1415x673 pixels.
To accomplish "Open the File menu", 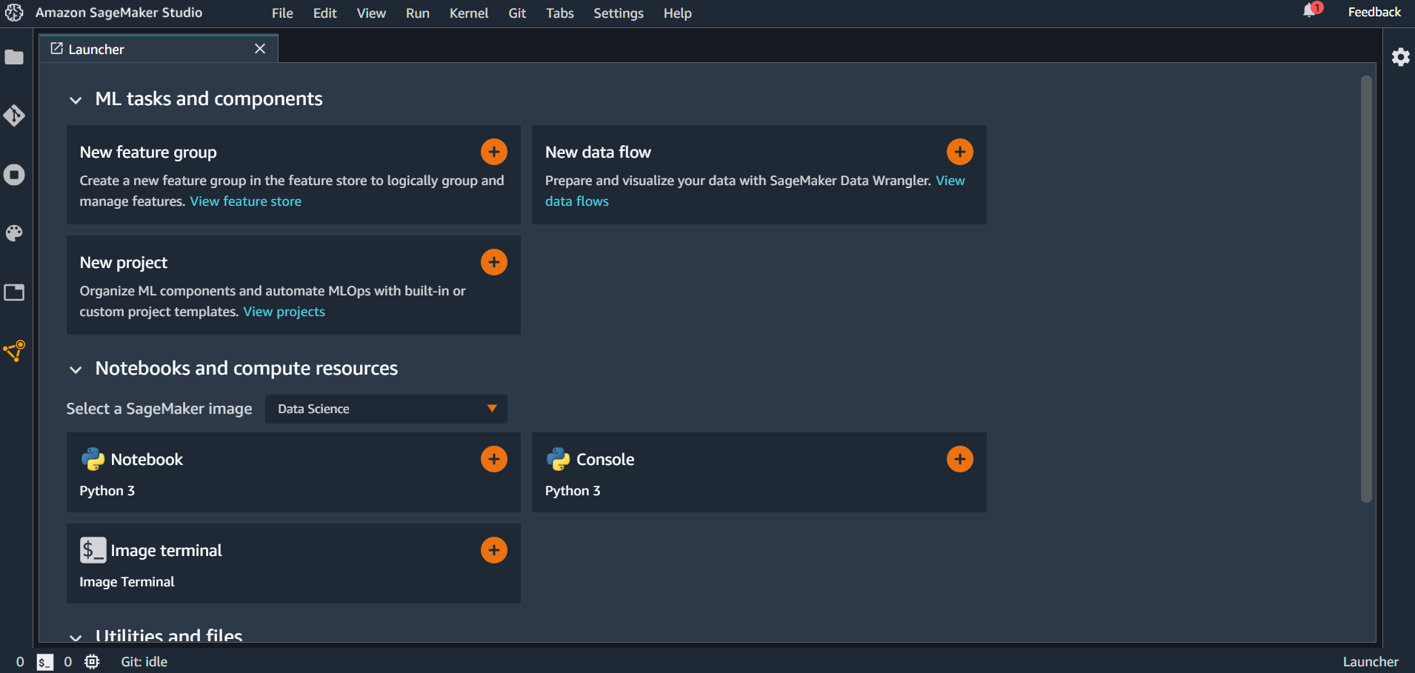I will click(282, 13).
